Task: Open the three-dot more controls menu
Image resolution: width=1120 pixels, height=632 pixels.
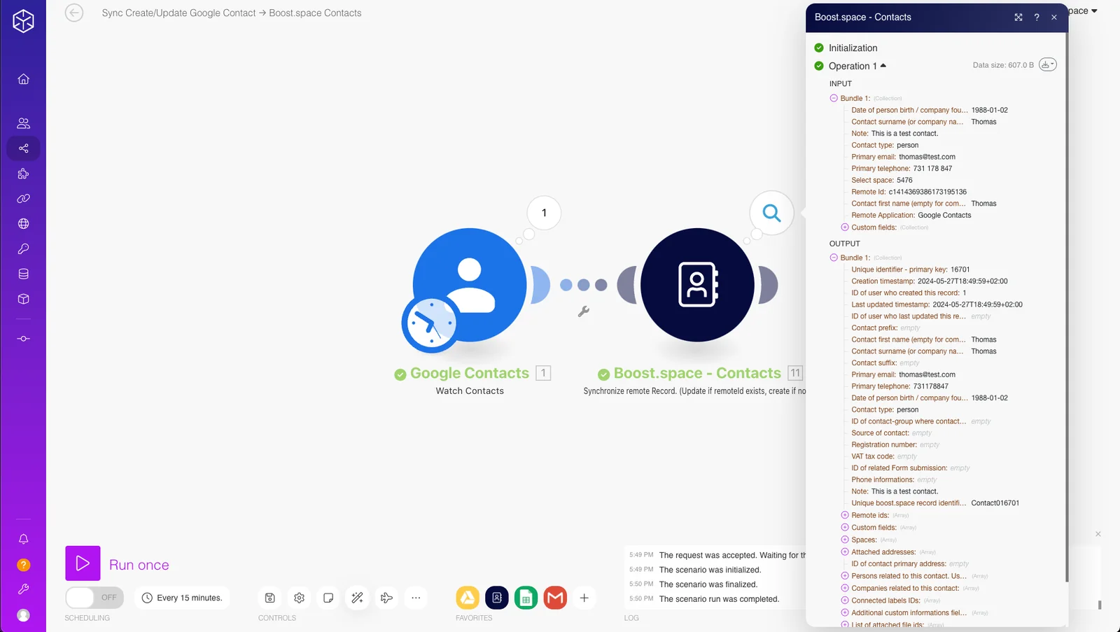Action: (416, 598)
